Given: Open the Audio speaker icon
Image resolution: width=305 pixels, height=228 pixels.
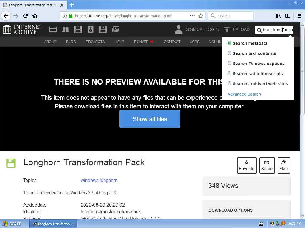Looking at the screenshot, I should tap(91, 29).
